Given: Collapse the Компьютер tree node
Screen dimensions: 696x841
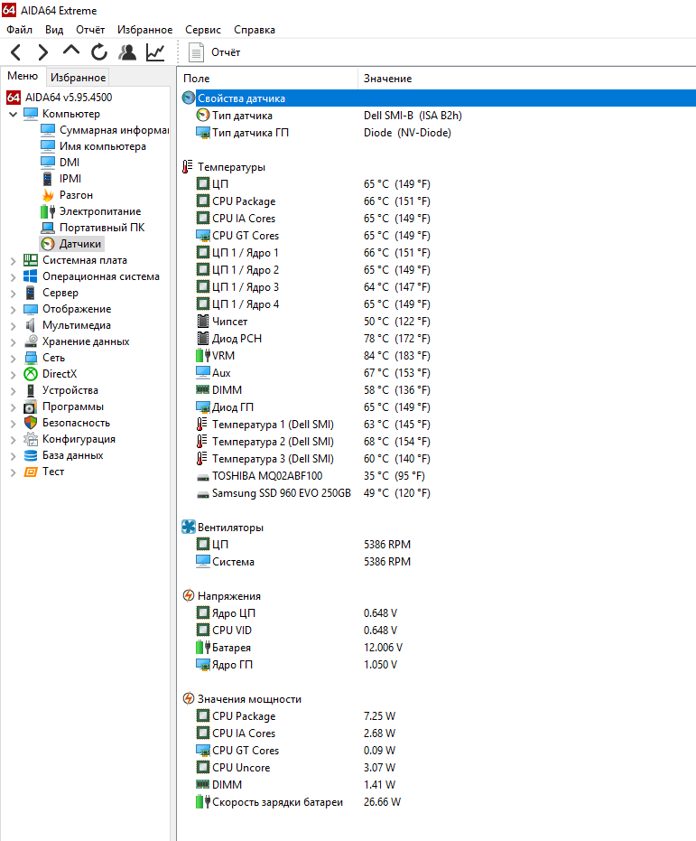Looking at the screenshot, I should [x=13, y=115].
